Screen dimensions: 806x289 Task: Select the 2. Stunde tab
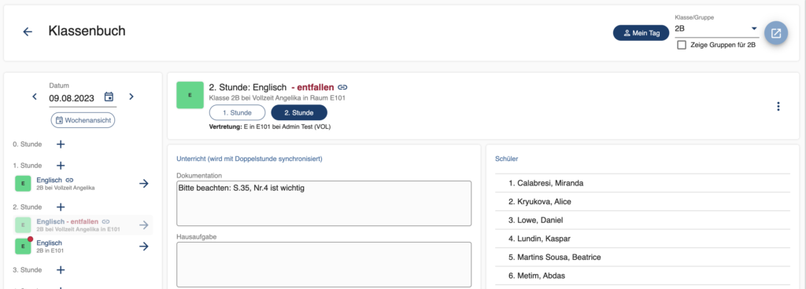(298, 112)
